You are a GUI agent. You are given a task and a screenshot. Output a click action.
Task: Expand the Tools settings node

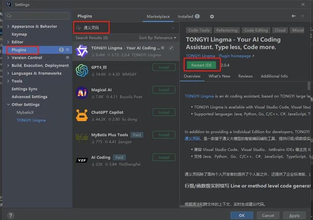[x=8, y=81]
